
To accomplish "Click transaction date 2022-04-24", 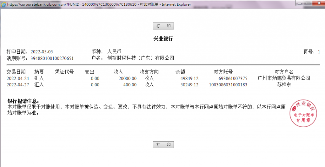I will pyautogui.click(x=18, y=78).
